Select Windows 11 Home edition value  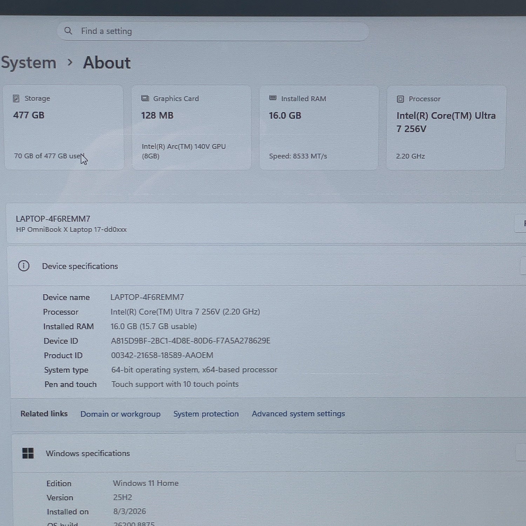coord(146,483)
